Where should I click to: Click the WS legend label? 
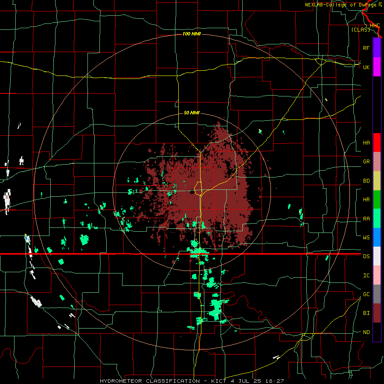[366, 237]
